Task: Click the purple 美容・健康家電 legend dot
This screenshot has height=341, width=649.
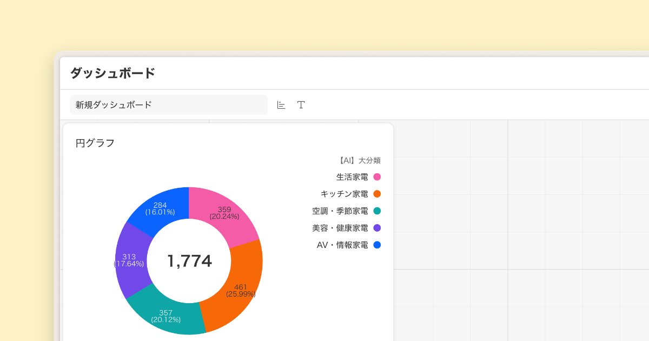Action: (378, 228)
